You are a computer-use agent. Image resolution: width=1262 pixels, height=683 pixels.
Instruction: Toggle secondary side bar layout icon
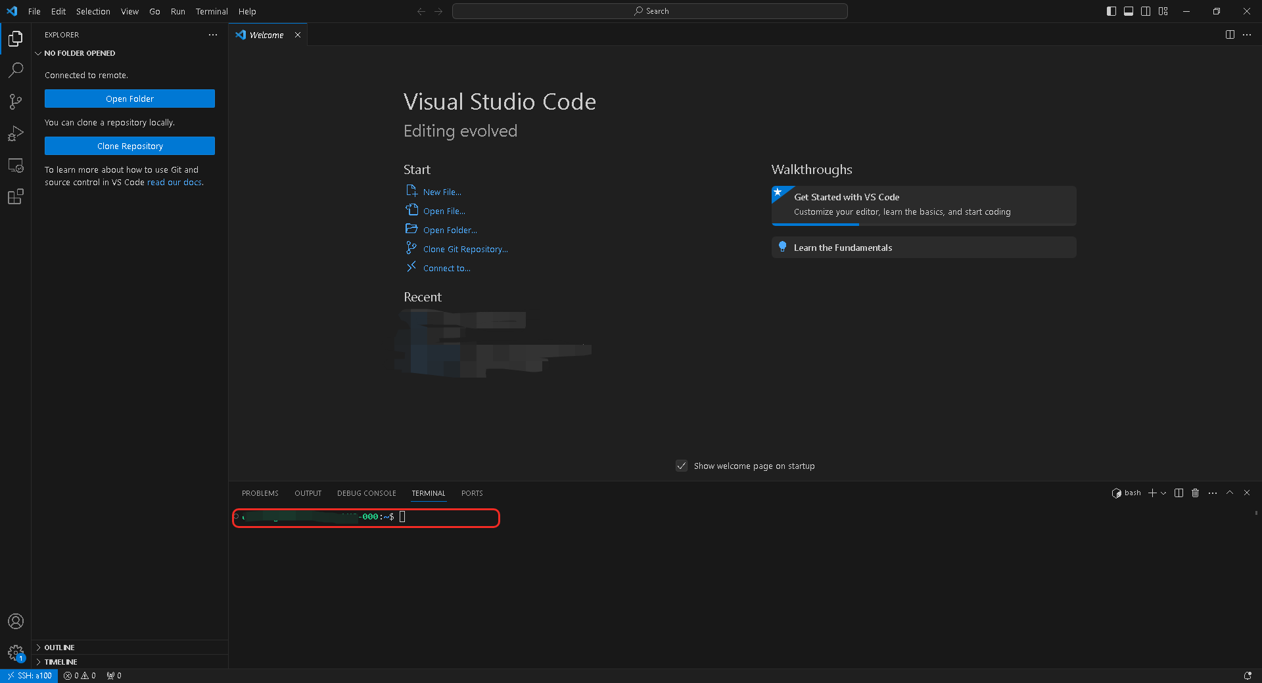1146,11
